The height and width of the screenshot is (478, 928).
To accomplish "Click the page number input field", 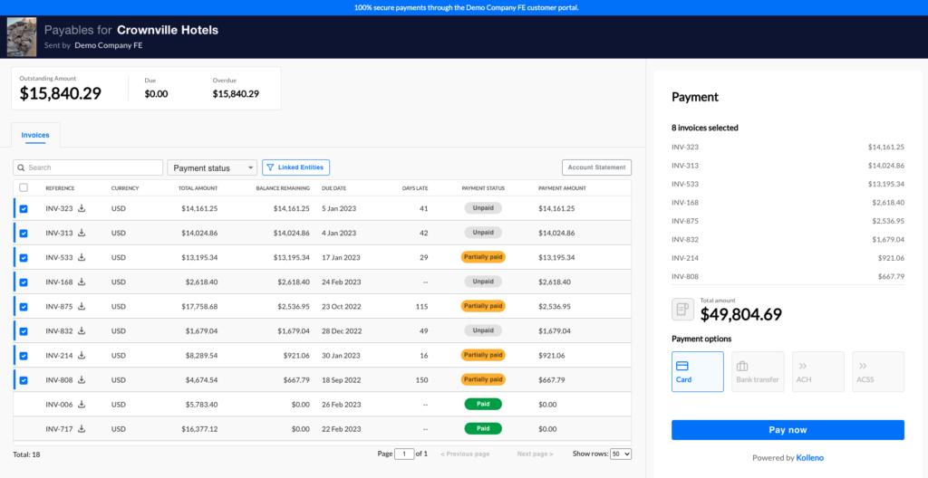I will (404, 454).
